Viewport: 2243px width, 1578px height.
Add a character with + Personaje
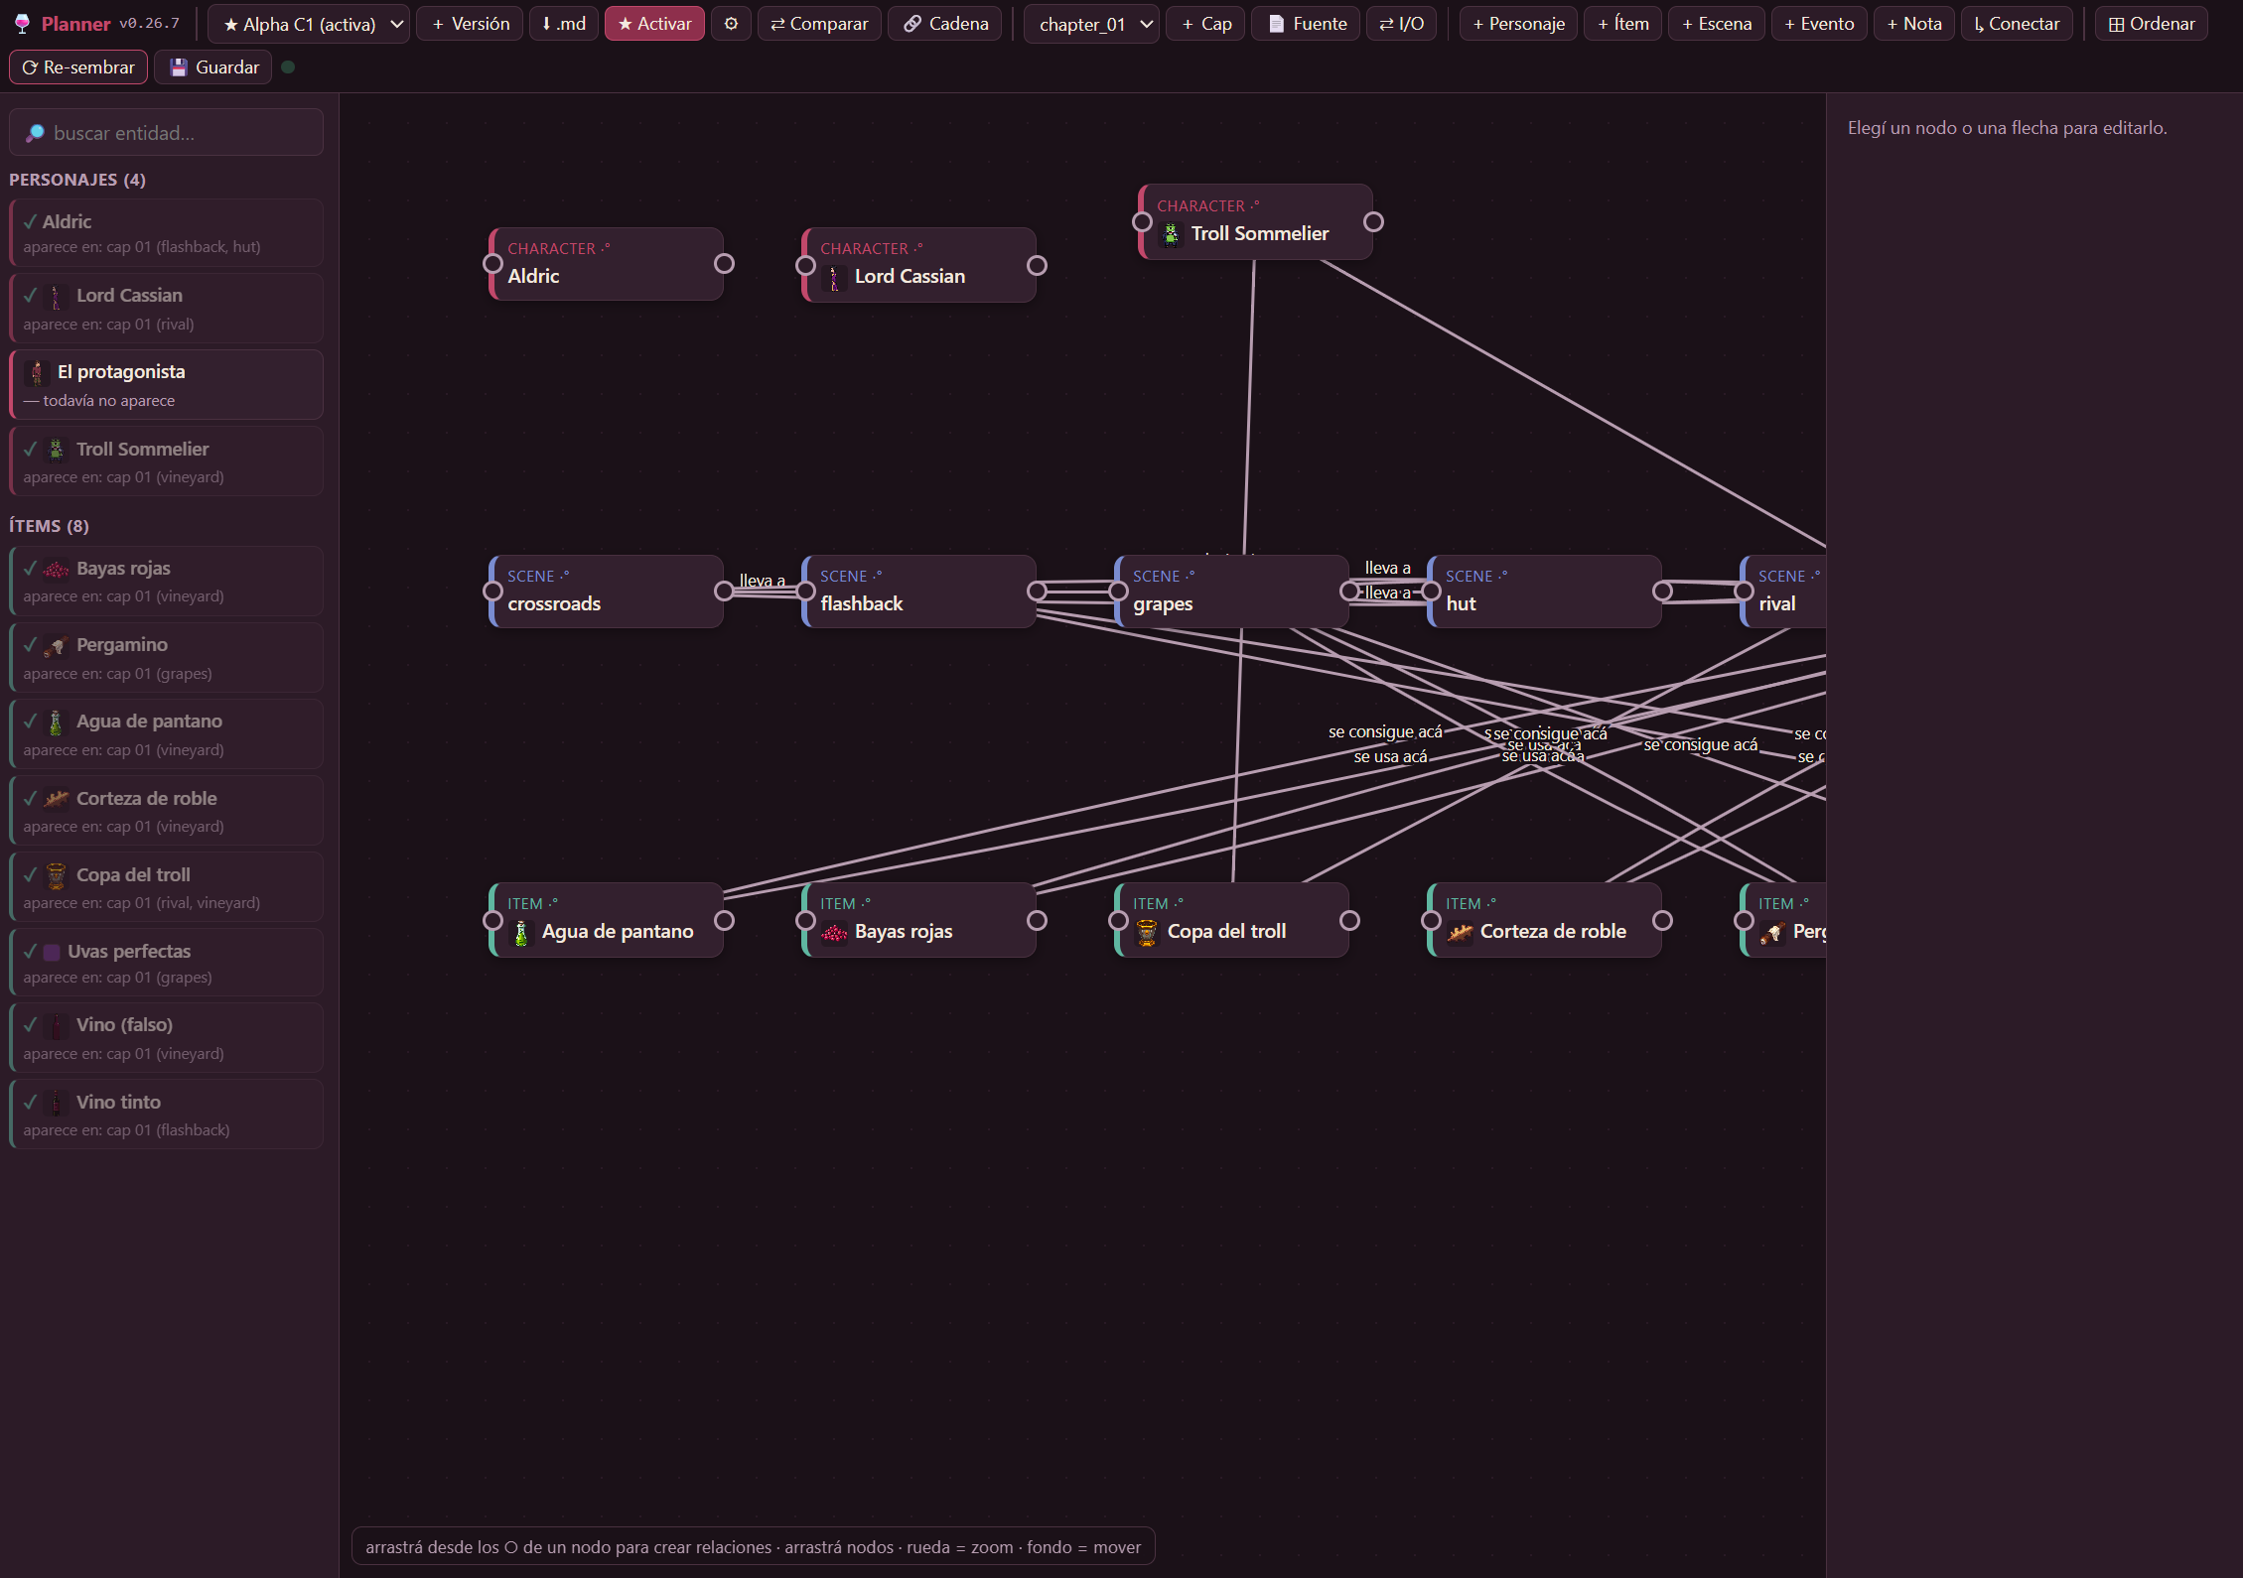pos(1518,24)
